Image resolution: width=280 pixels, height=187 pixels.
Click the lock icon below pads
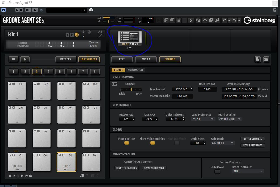click(30, 176)
